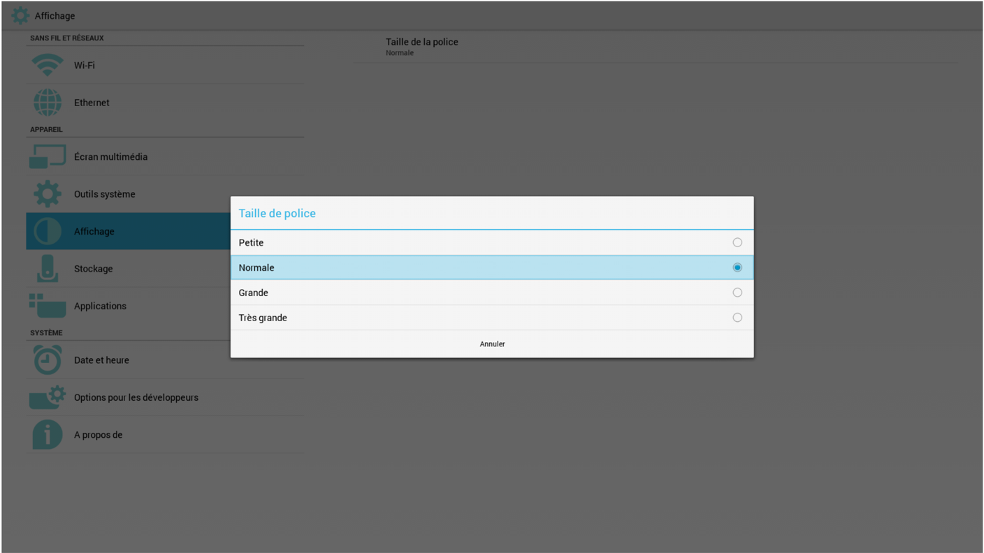Click the Écran multimédia screen icon

coord(48,156)
